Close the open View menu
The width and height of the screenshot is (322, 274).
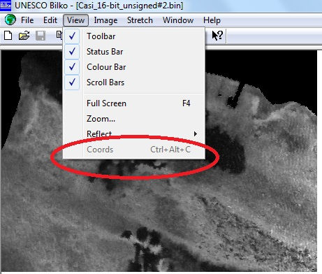click(75, 20)
